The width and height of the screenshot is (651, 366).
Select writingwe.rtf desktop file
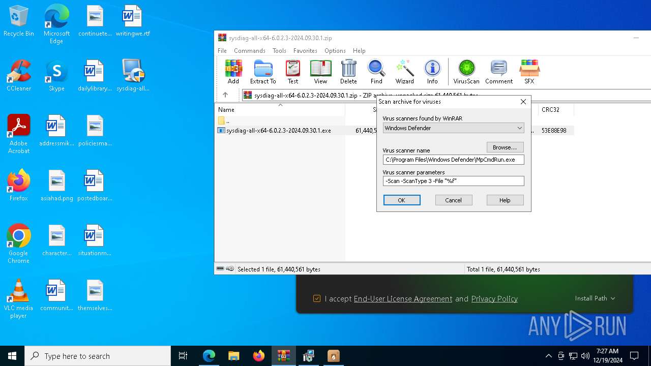click(x=133, y=21)
